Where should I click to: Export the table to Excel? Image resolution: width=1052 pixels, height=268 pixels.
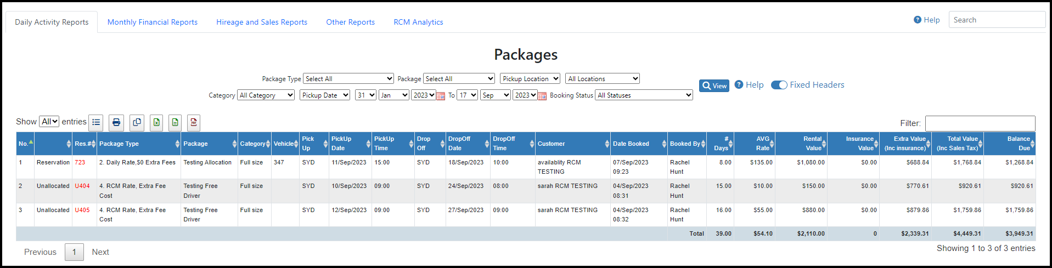coord(156,122)
